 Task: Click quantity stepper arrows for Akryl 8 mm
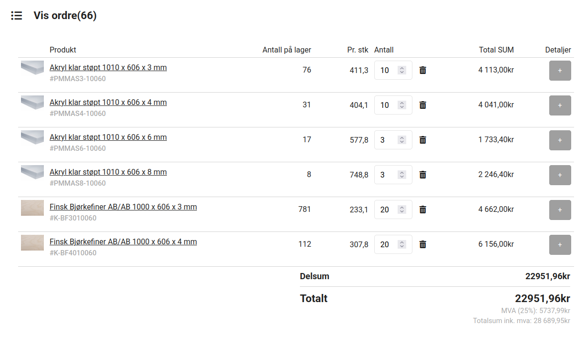(402, 175)
